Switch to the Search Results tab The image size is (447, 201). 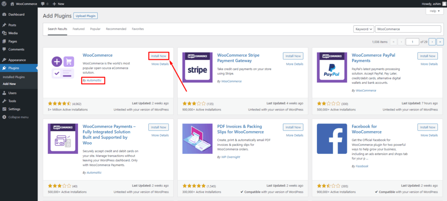(x=57, y=29)
